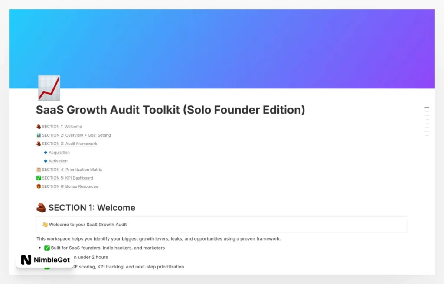
Task: Click the checkmark before 'Built for SaaS founders'
Action: (x=47, y=248)
